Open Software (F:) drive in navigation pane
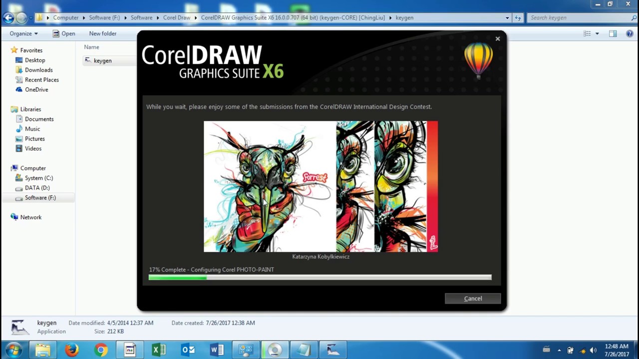 [x=40, y=198]
